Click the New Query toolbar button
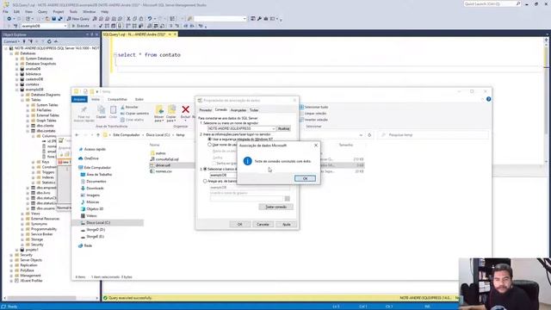This screenshot has height=310, width=551. (78, 19)
